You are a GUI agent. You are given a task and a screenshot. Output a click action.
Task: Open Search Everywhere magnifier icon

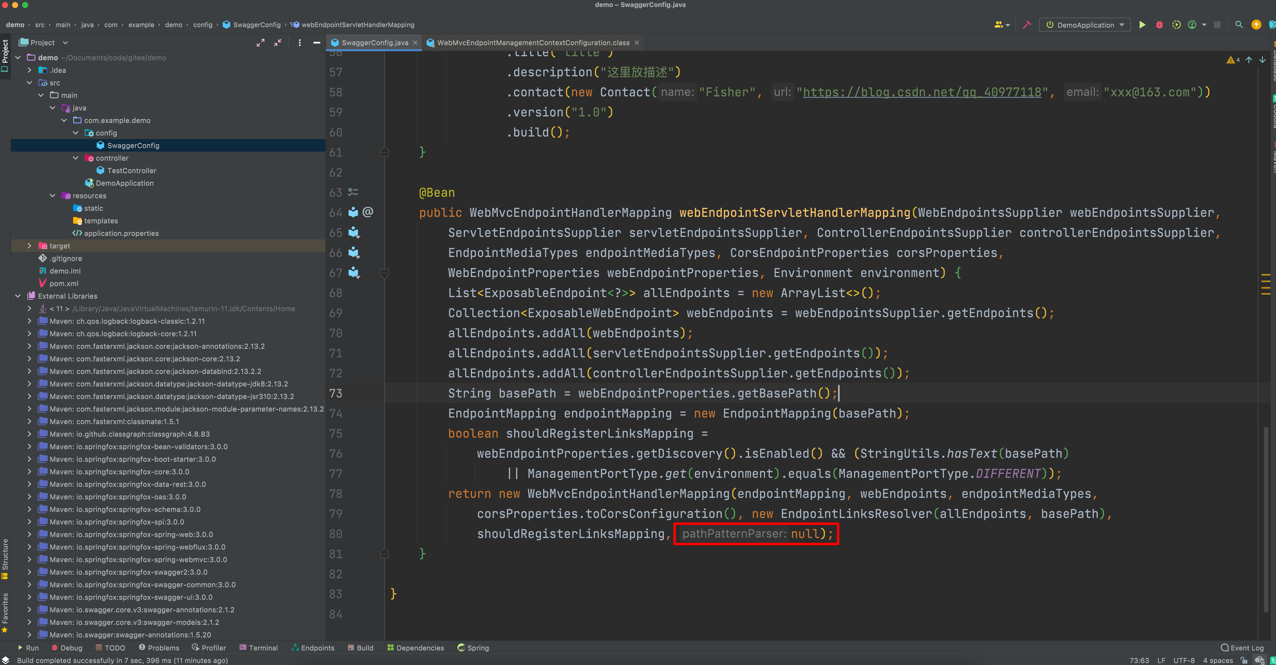click(x=1239, y=25)
